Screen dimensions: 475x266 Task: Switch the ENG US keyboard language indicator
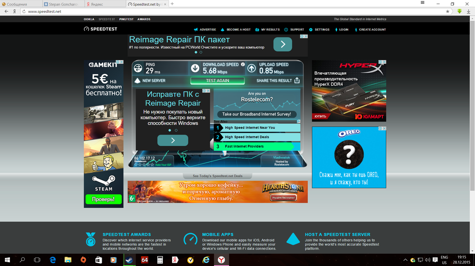pos(444,260)
